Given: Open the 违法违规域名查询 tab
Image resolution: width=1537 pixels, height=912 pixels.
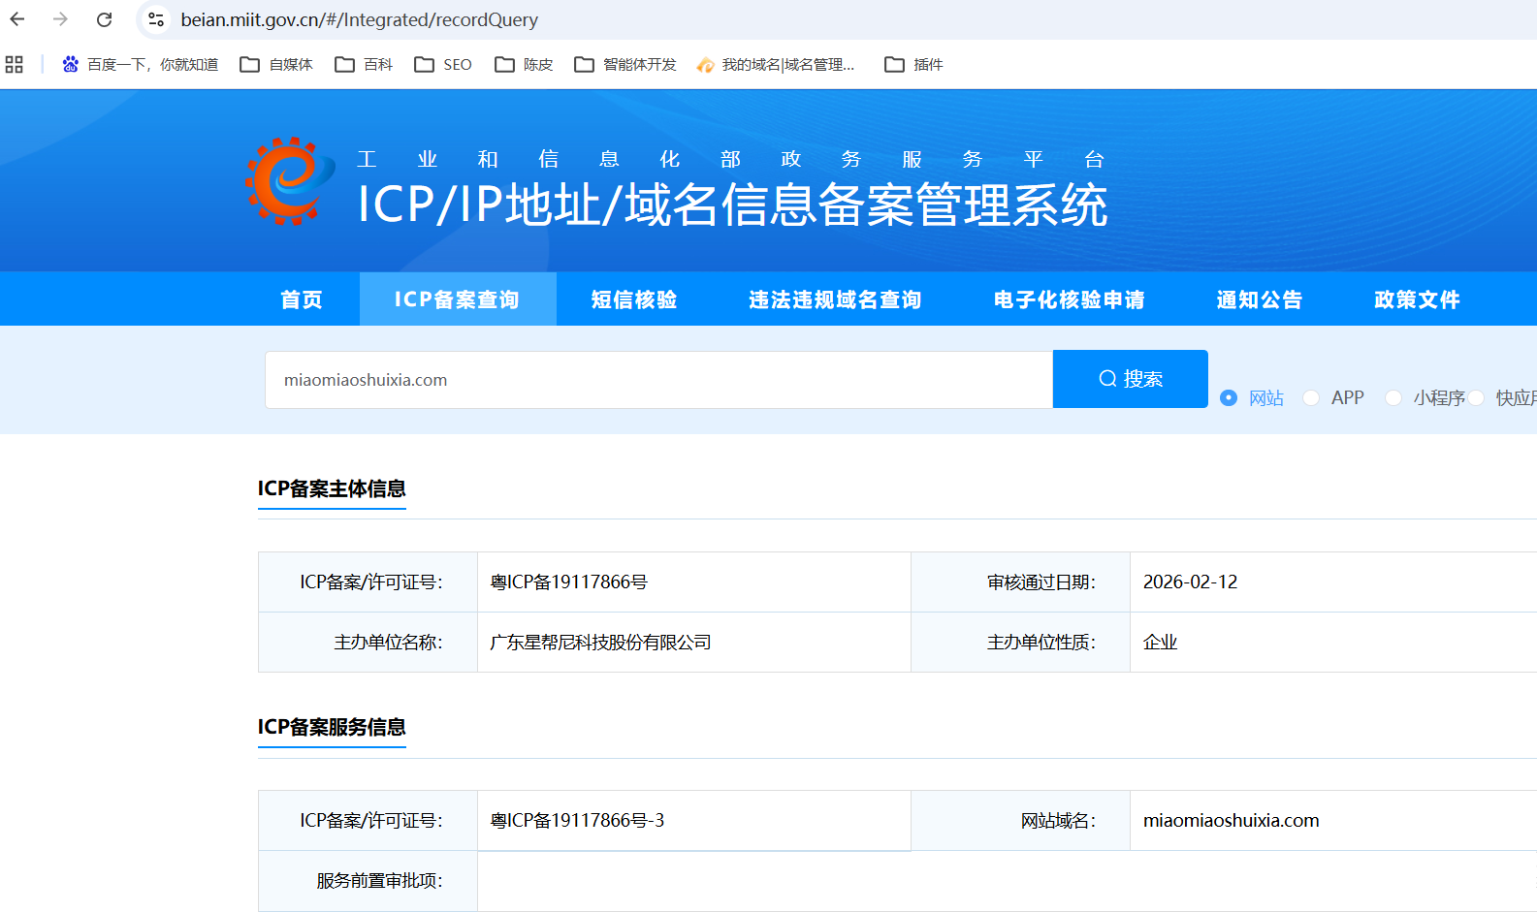Looking at the screenshot, I should [x=835, y=299].
